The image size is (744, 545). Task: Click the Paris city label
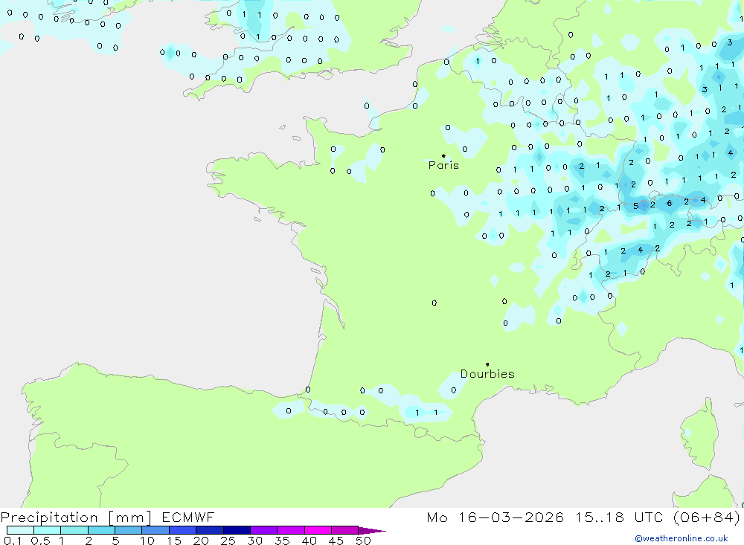point(443,165)
